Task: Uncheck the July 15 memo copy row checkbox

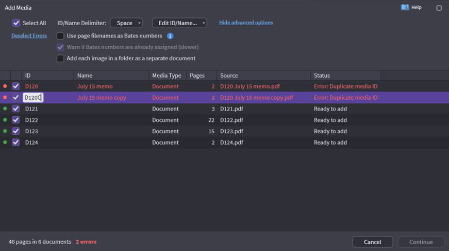Action: [16, 97]
